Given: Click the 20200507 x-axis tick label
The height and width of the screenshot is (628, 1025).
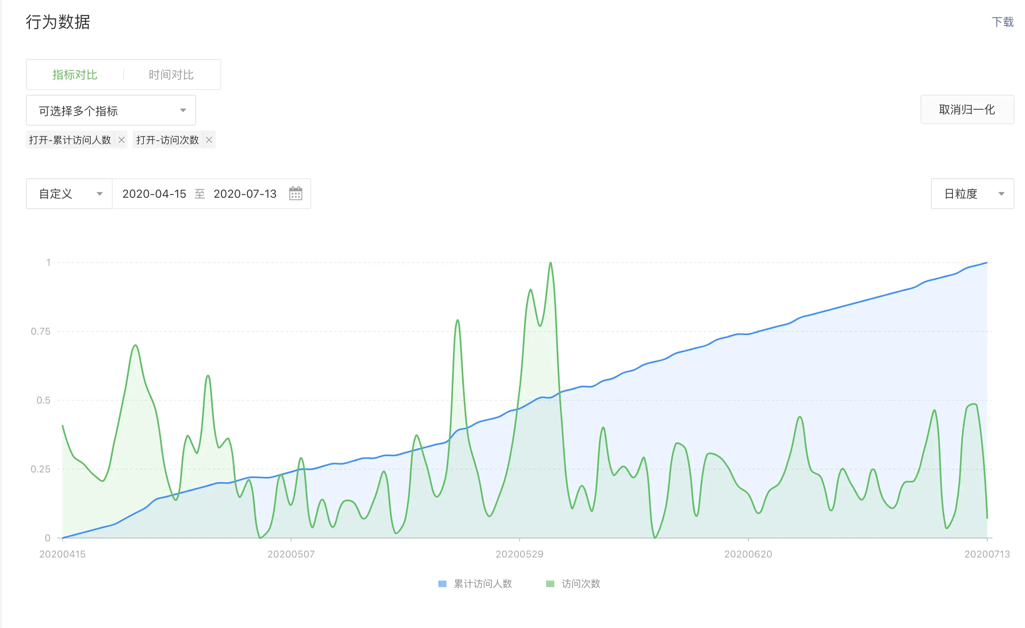Looking at the screenshot, I should 291,554.
